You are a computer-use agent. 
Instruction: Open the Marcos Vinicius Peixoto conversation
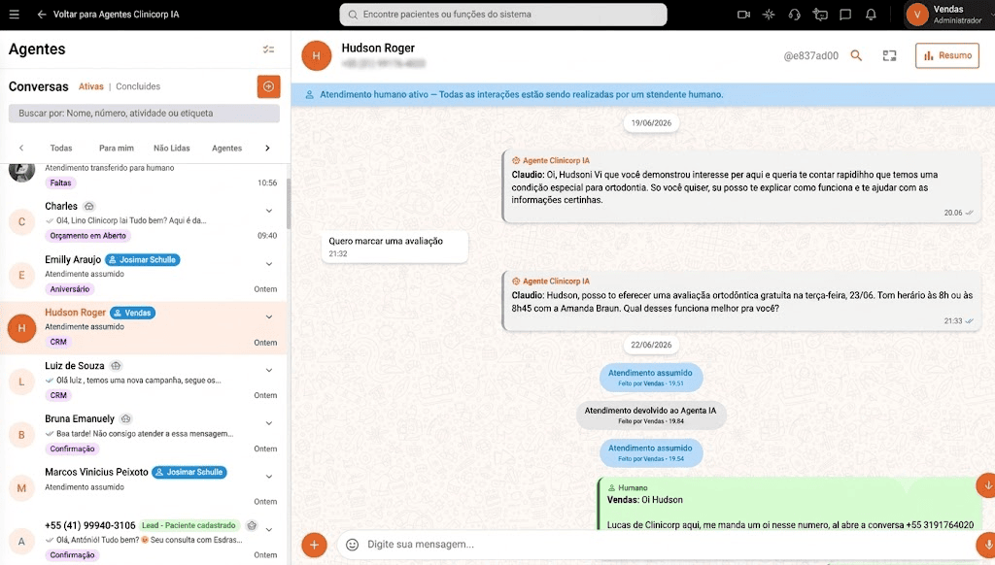tap(144, 487)
